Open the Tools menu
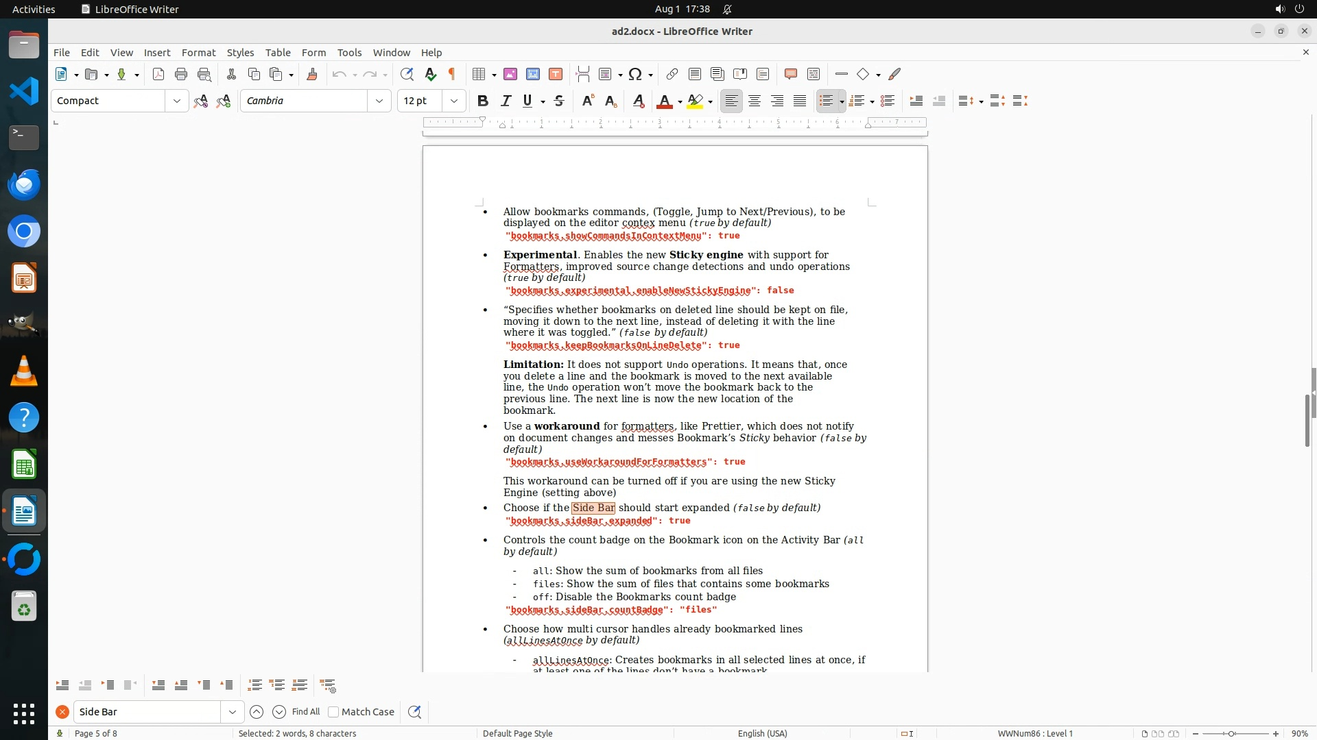Viewport: 1317px width, 740px height. 349,52
